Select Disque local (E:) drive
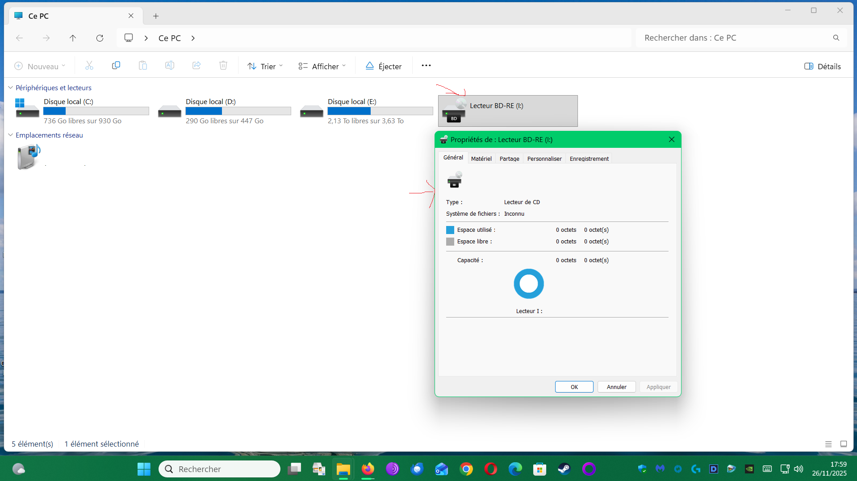 [x=366, y=111]
